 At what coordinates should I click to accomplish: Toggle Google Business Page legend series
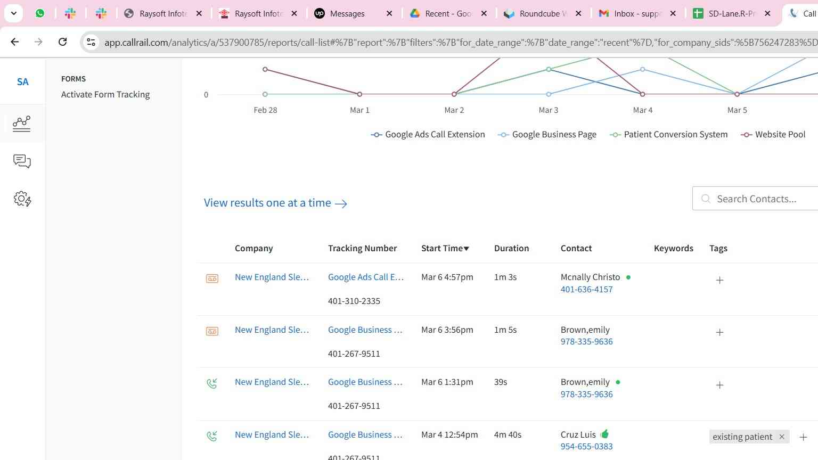click(x=547, y=135)
